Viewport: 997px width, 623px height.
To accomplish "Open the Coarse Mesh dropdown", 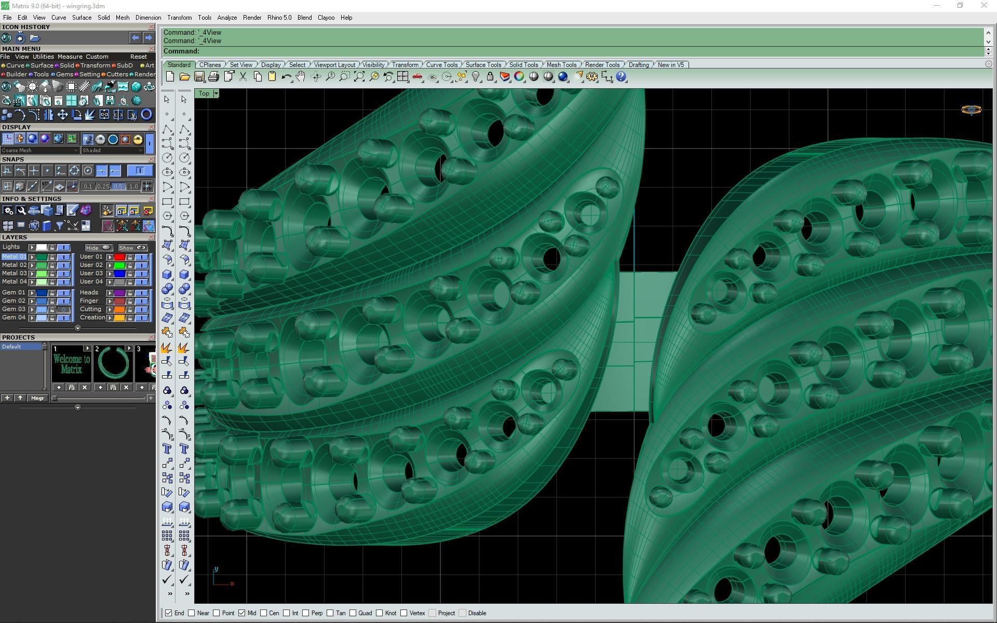I will 39,150.
